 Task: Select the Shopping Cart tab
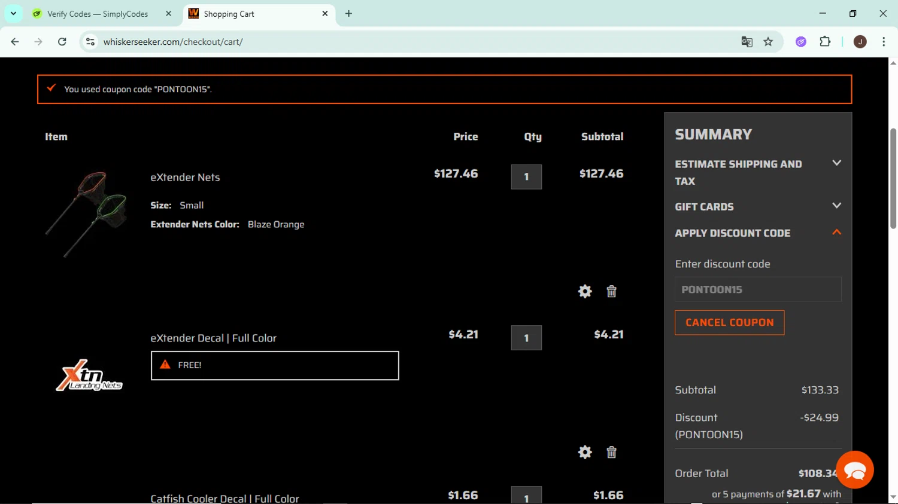click(259, 14)
